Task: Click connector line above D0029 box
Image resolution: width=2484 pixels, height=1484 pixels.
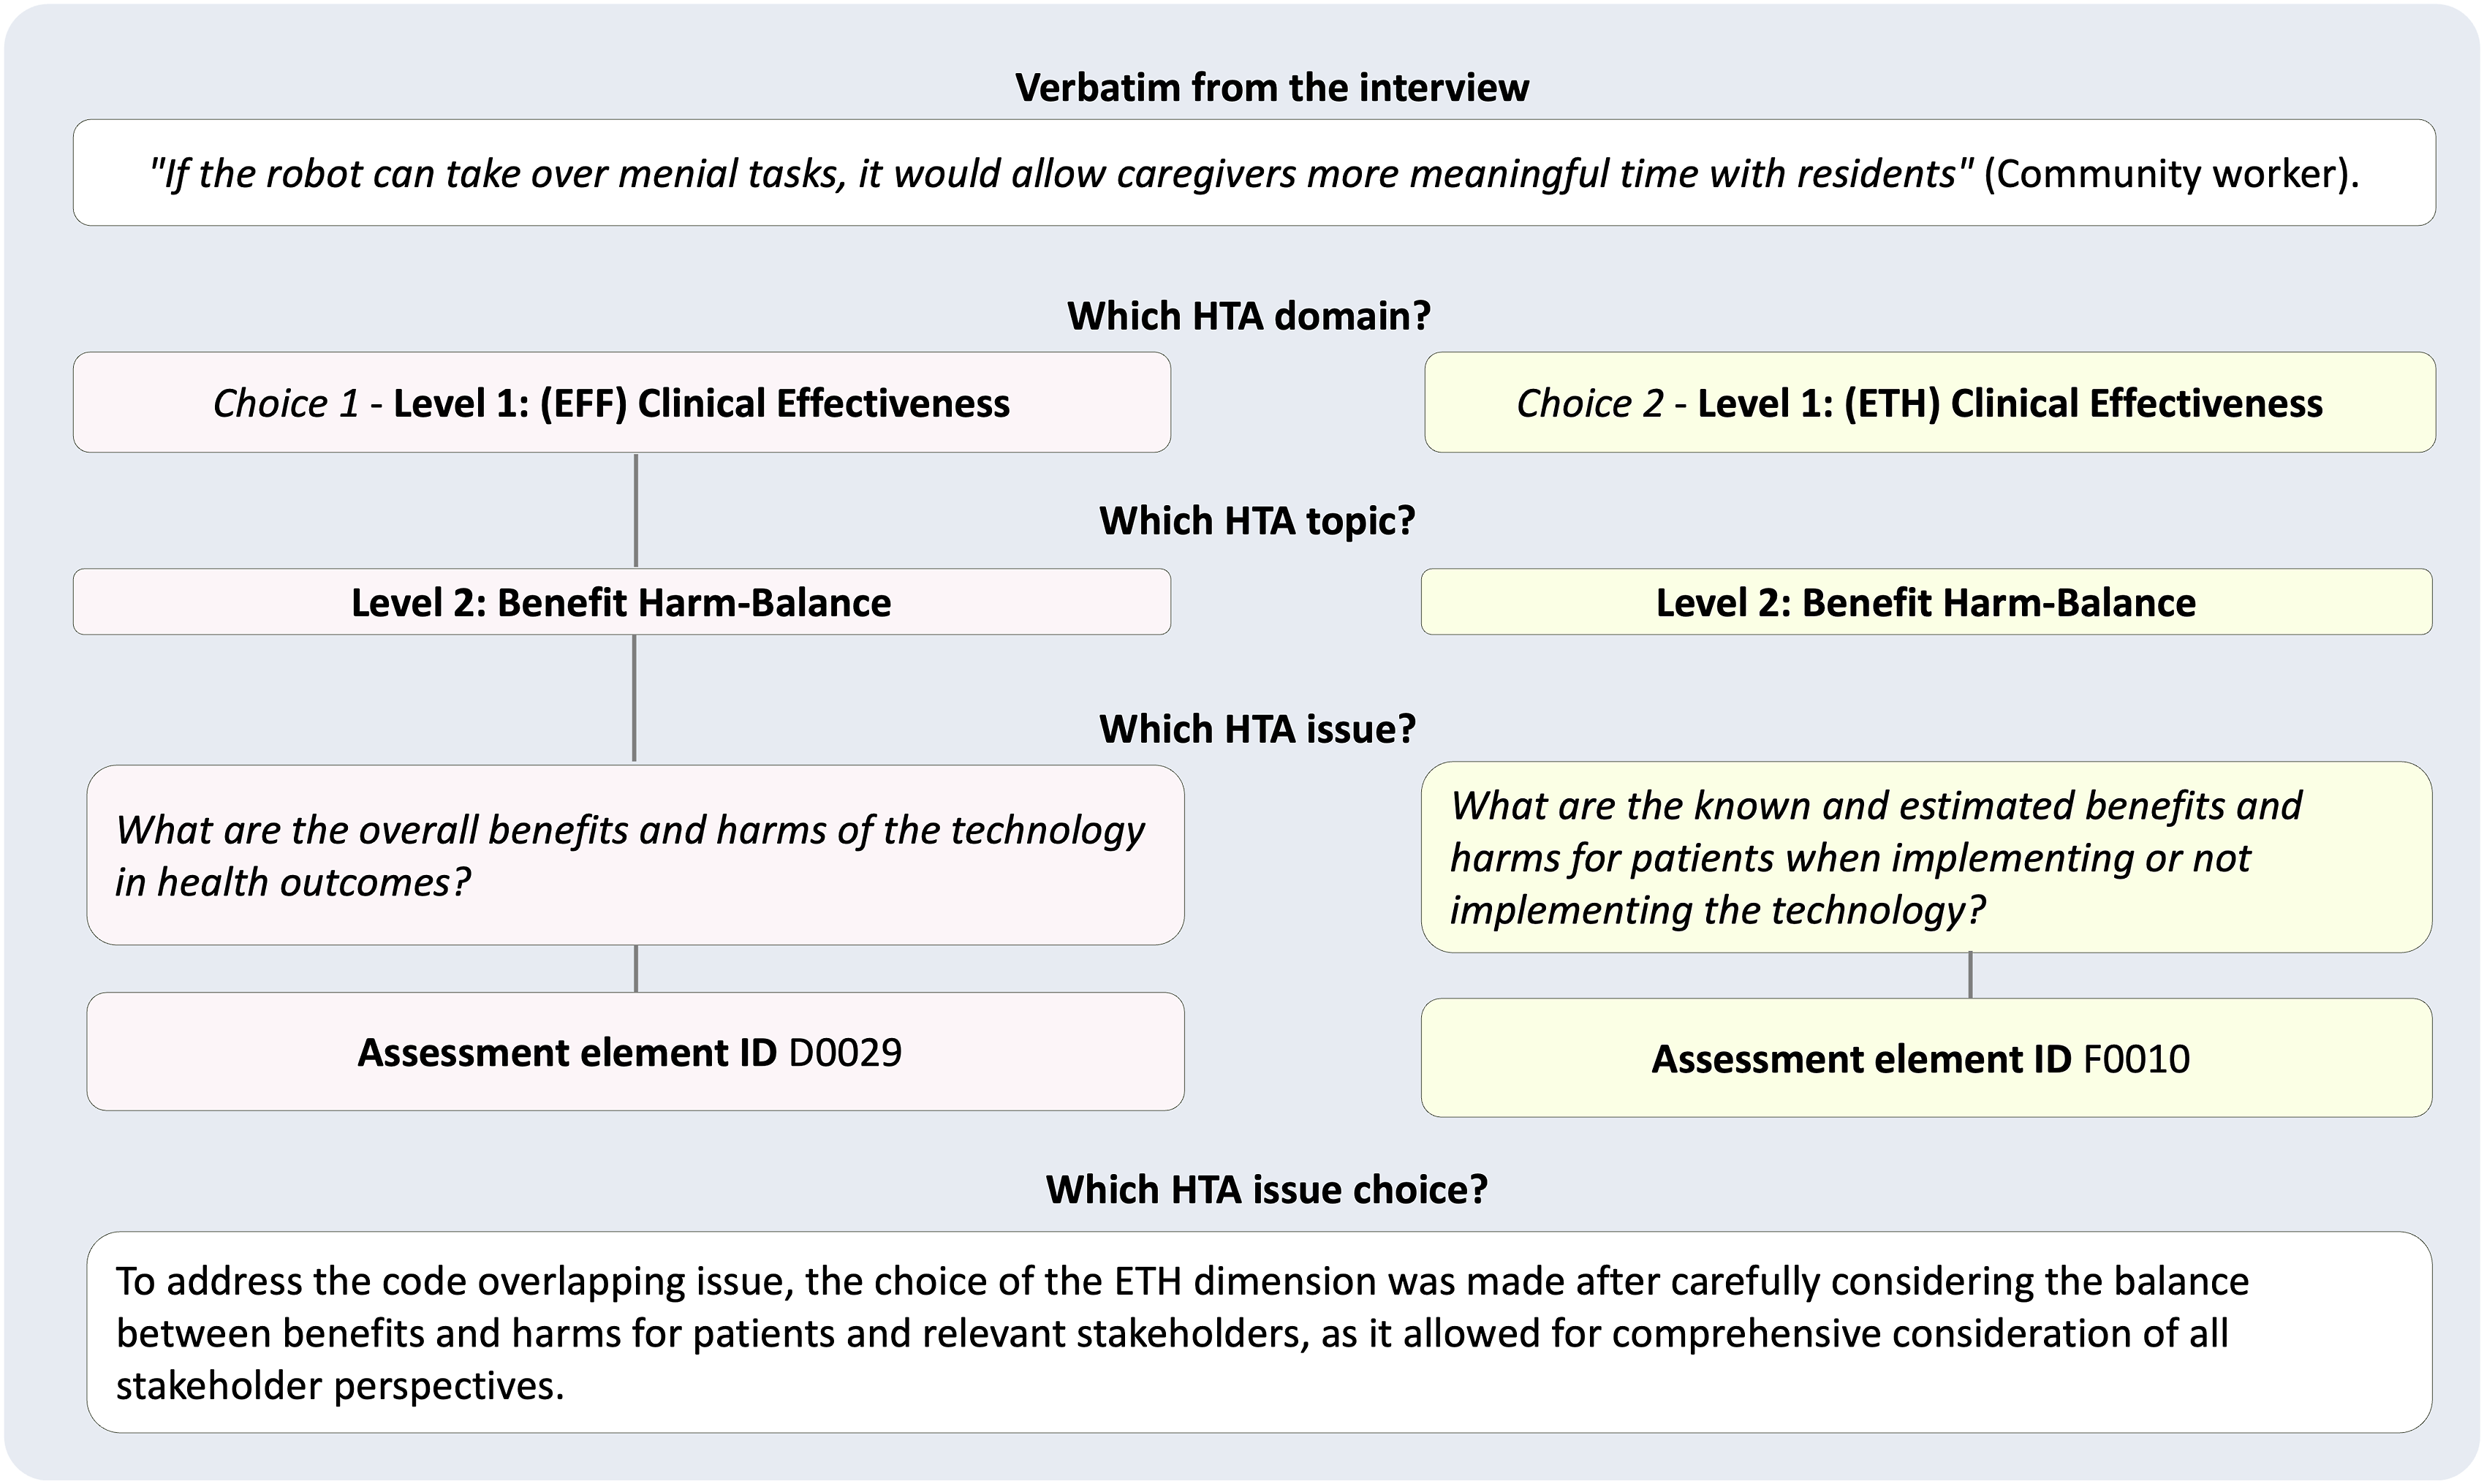Action: (636, 968)
